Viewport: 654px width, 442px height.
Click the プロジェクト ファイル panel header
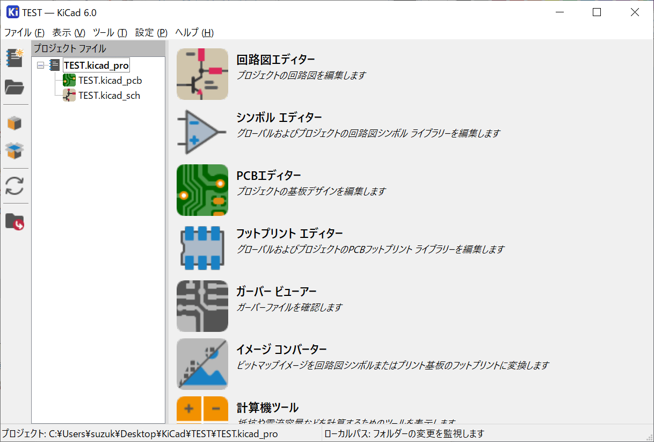point(98,48)
